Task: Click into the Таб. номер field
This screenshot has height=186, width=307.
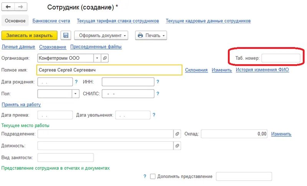Action: pos(281,58)
